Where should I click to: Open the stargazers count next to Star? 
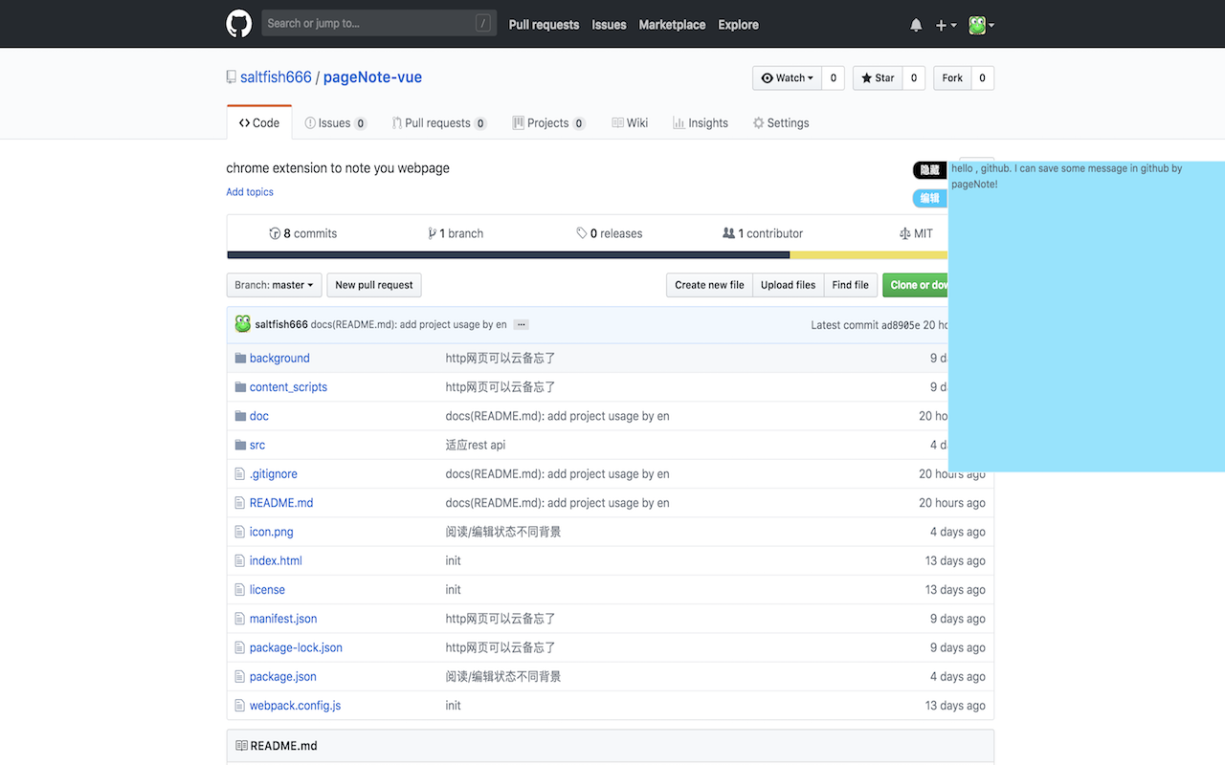point(913,78)
